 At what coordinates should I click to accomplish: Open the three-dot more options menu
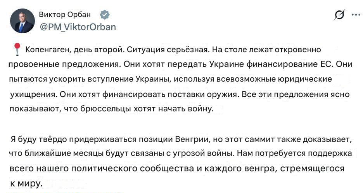click(x=355, y=15)
